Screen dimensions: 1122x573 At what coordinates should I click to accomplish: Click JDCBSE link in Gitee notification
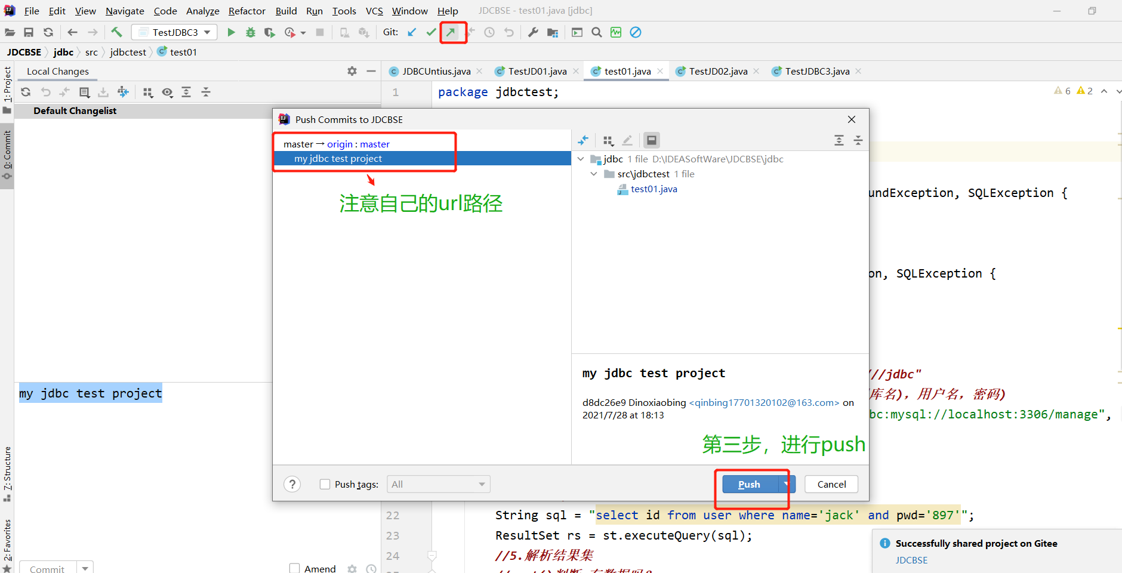[x=911, y=560]
